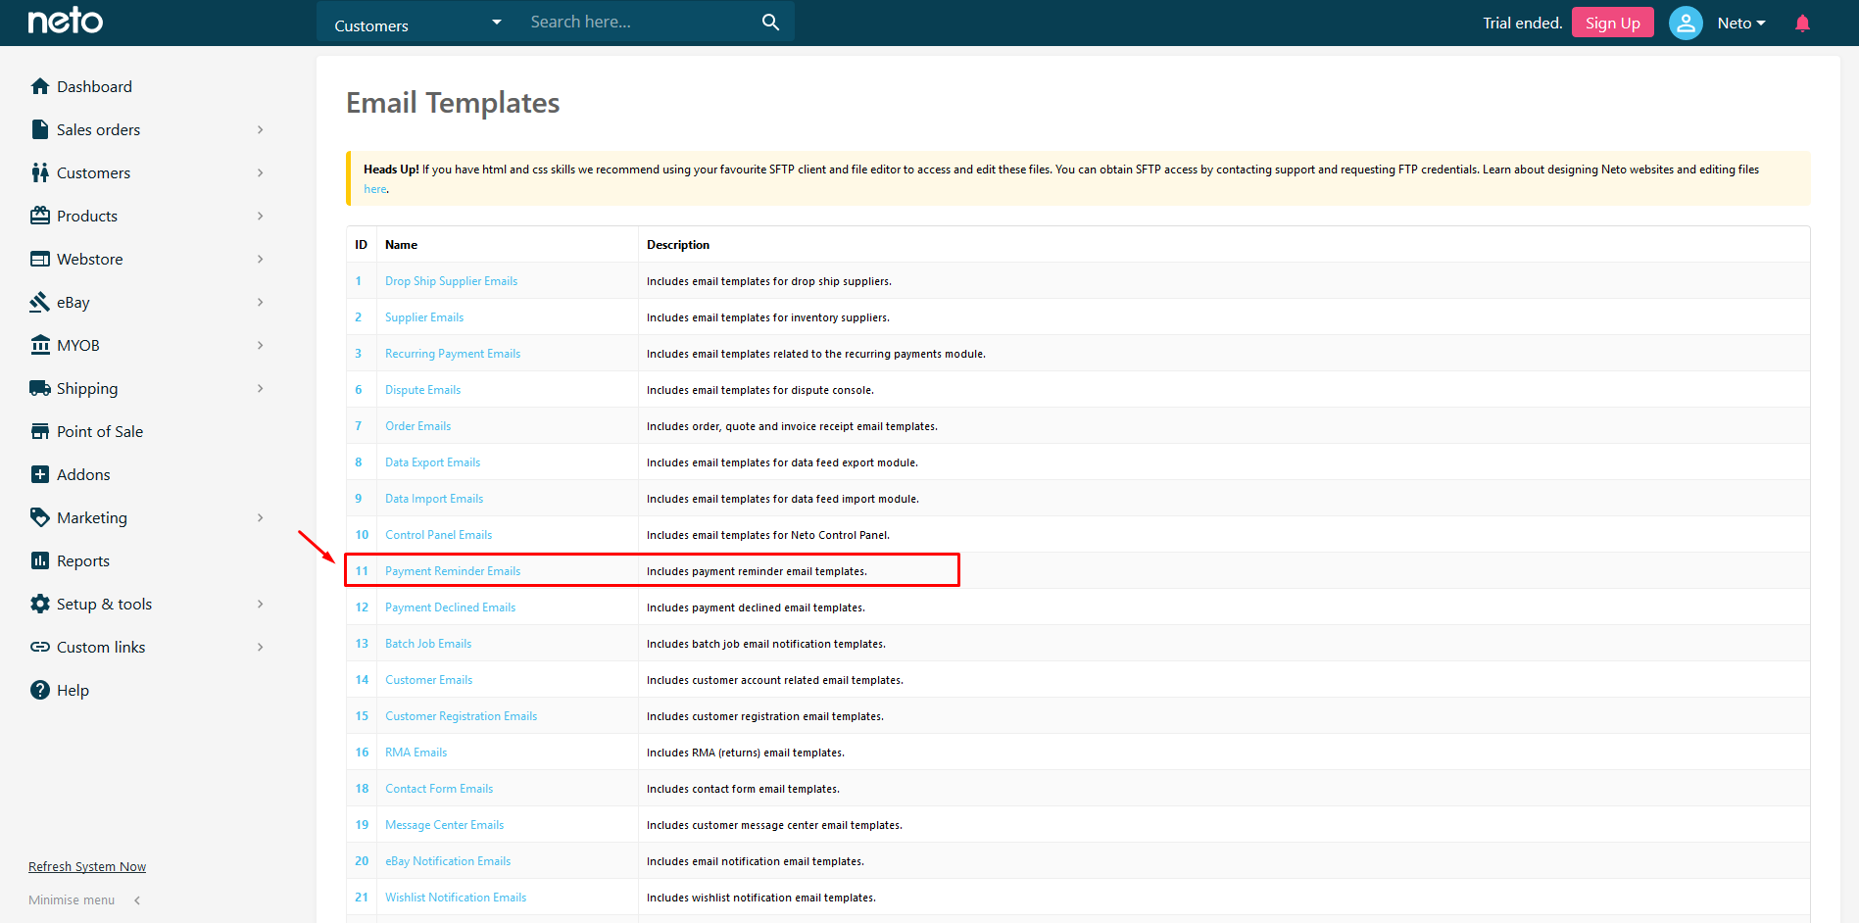This screenshot has height=923, width=1859.
Task: Click the eBay gavel icon
Action: tap(40, 302)
